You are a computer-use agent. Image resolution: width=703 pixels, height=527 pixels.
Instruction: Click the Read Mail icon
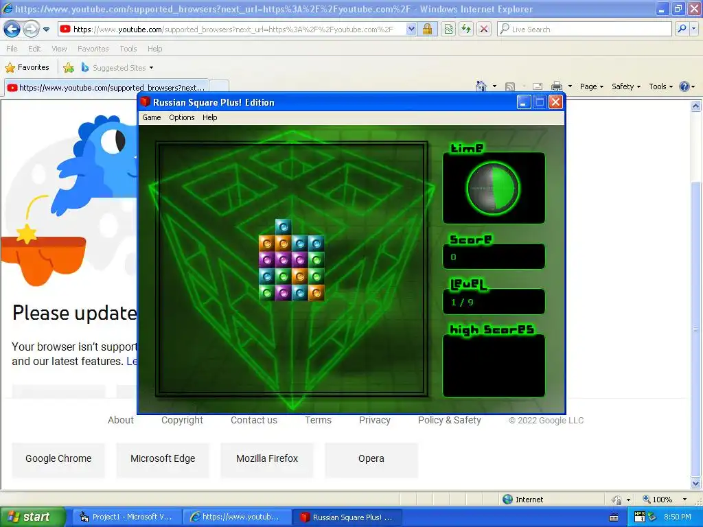(538, 87)
